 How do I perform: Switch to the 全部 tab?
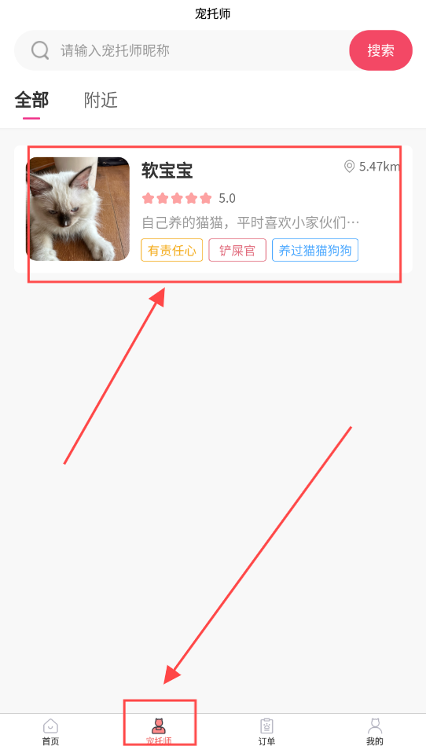[x=31, y=100]
